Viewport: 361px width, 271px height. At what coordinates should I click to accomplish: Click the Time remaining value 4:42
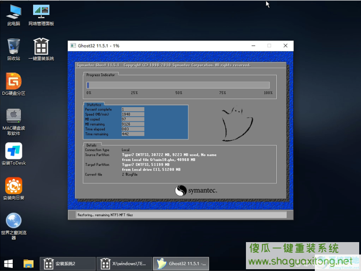click(x=133, y=134)
